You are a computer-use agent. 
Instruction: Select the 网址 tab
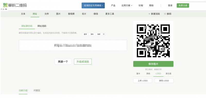35,14
